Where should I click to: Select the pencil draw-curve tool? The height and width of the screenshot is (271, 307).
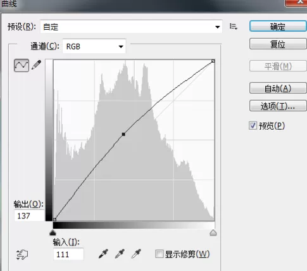36,65
